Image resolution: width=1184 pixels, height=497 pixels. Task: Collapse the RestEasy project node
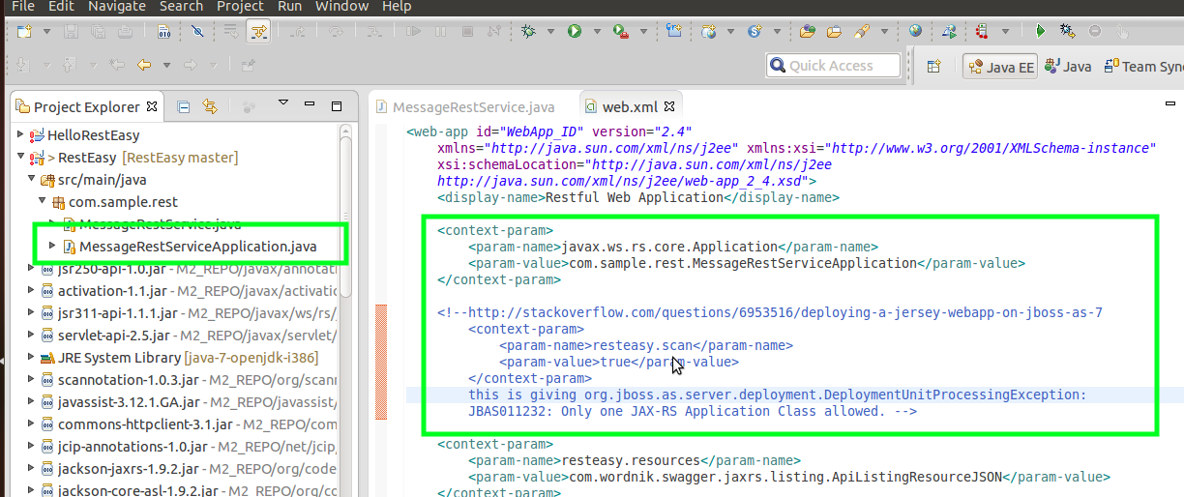pyautogui.click(x=21, y=157)
